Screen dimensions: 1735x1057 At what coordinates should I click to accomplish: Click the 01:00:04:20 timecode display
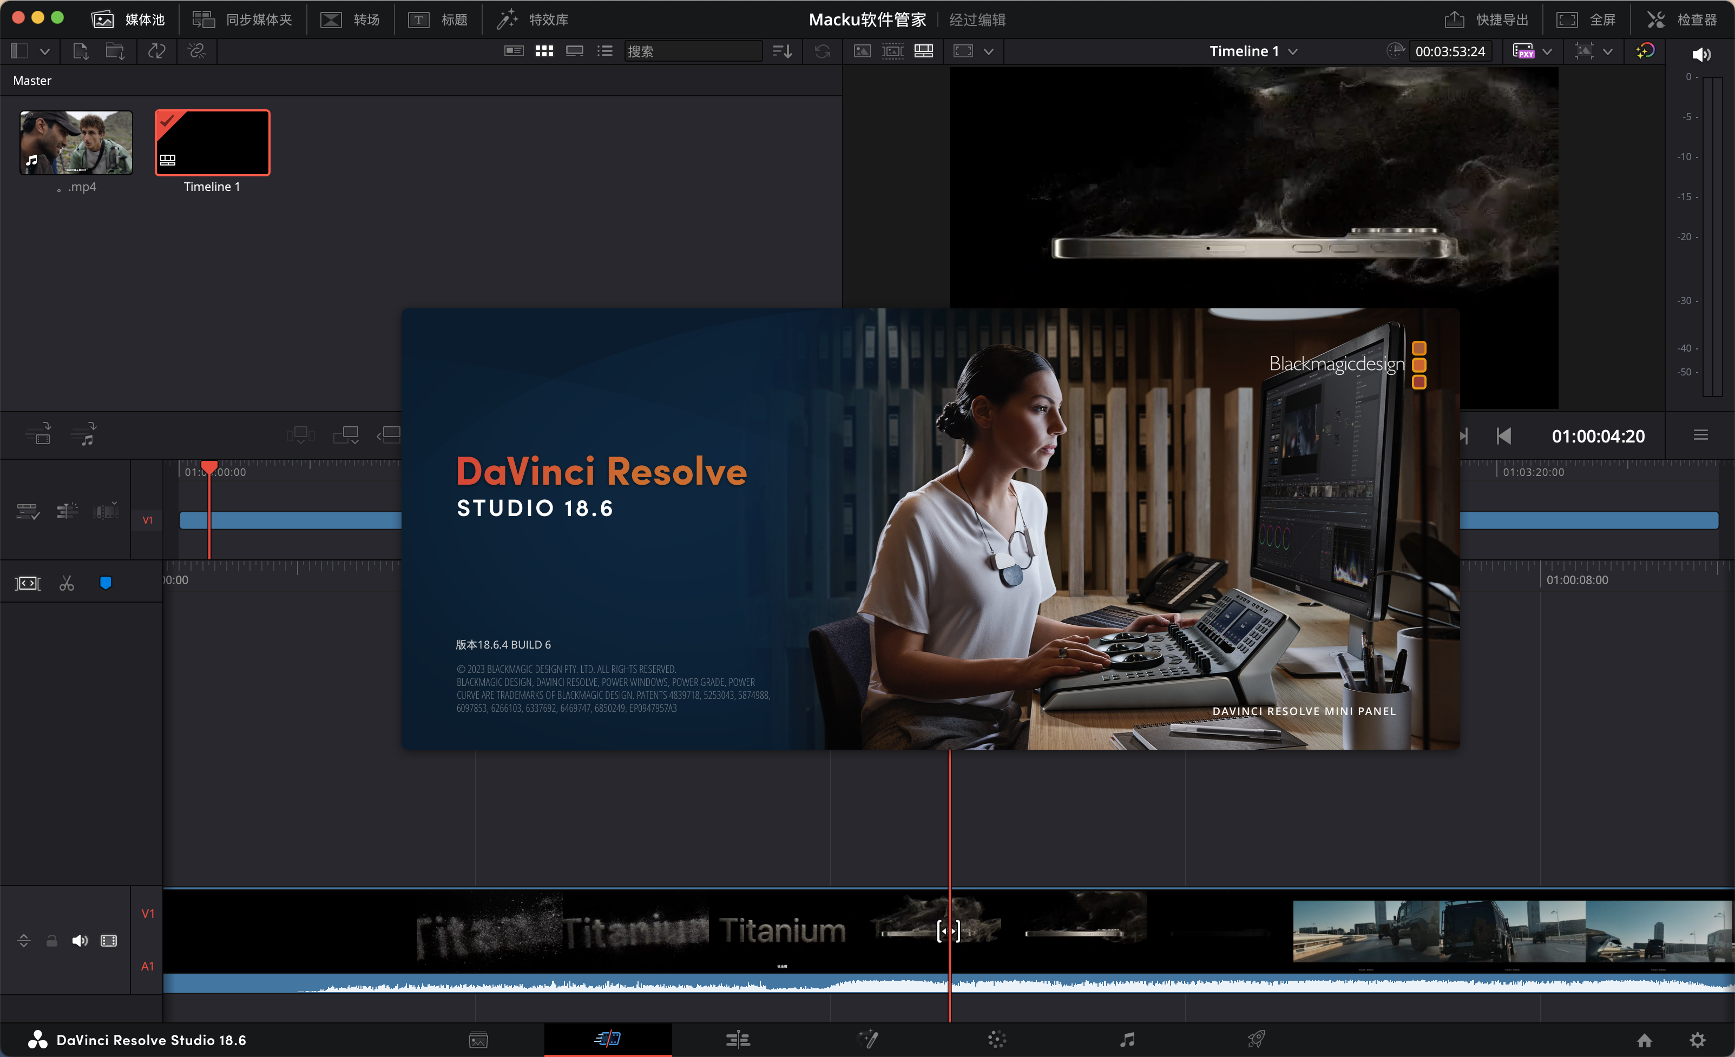click(x=1598, y=437)
